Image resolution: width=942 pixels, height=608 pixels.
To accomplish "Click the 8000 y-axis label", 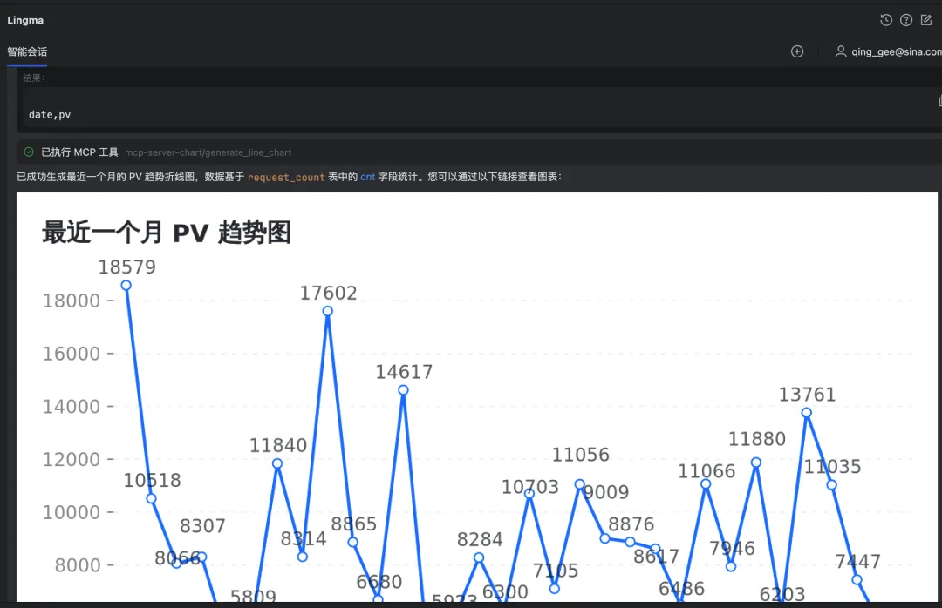I will point(78,564).
